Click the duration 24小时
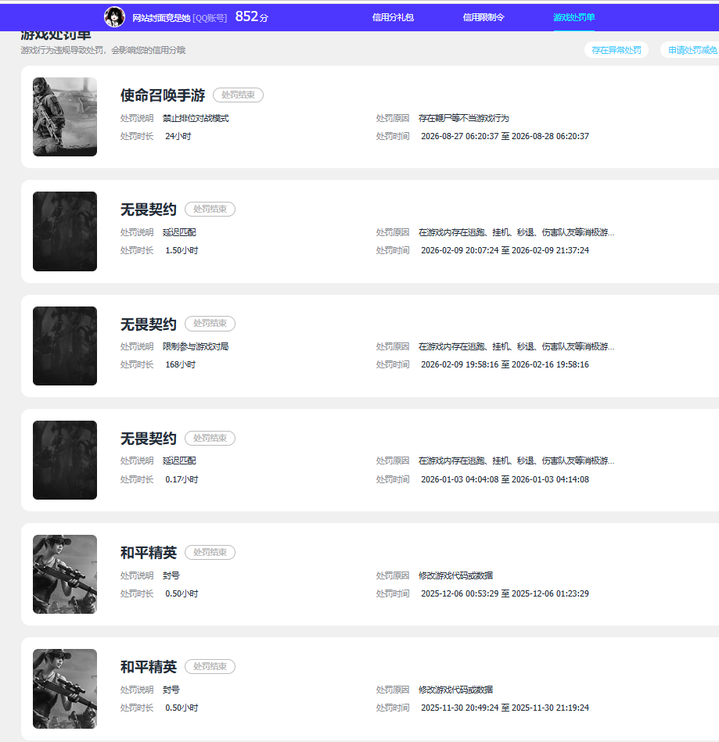Screen dimensions: 719x742 178,136
